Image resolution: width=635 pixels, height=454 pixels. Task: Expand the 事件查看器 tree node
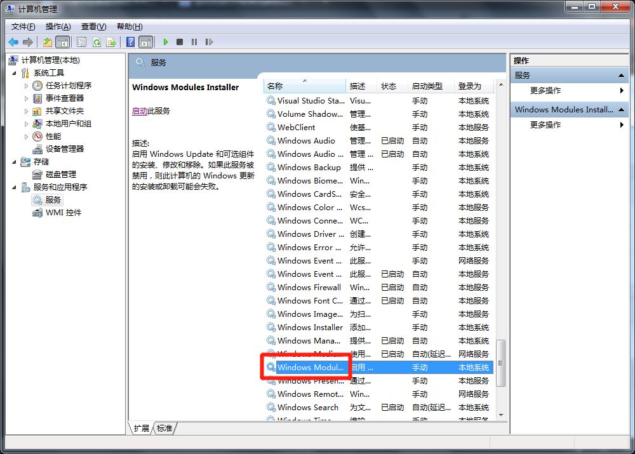(27, 98)
